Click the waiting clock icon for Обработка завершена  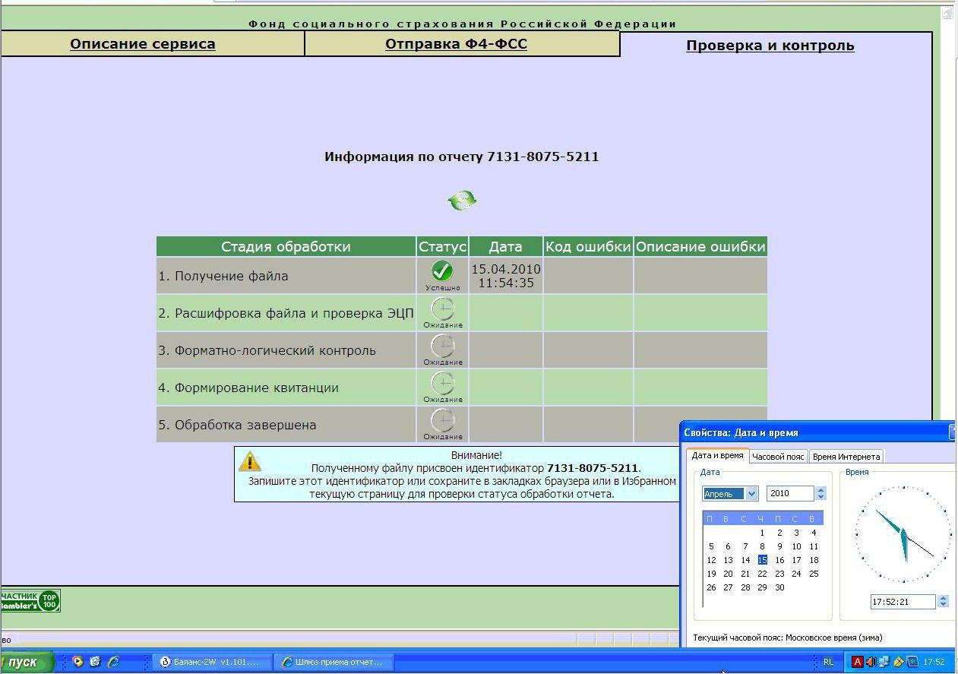coord(442,420)
